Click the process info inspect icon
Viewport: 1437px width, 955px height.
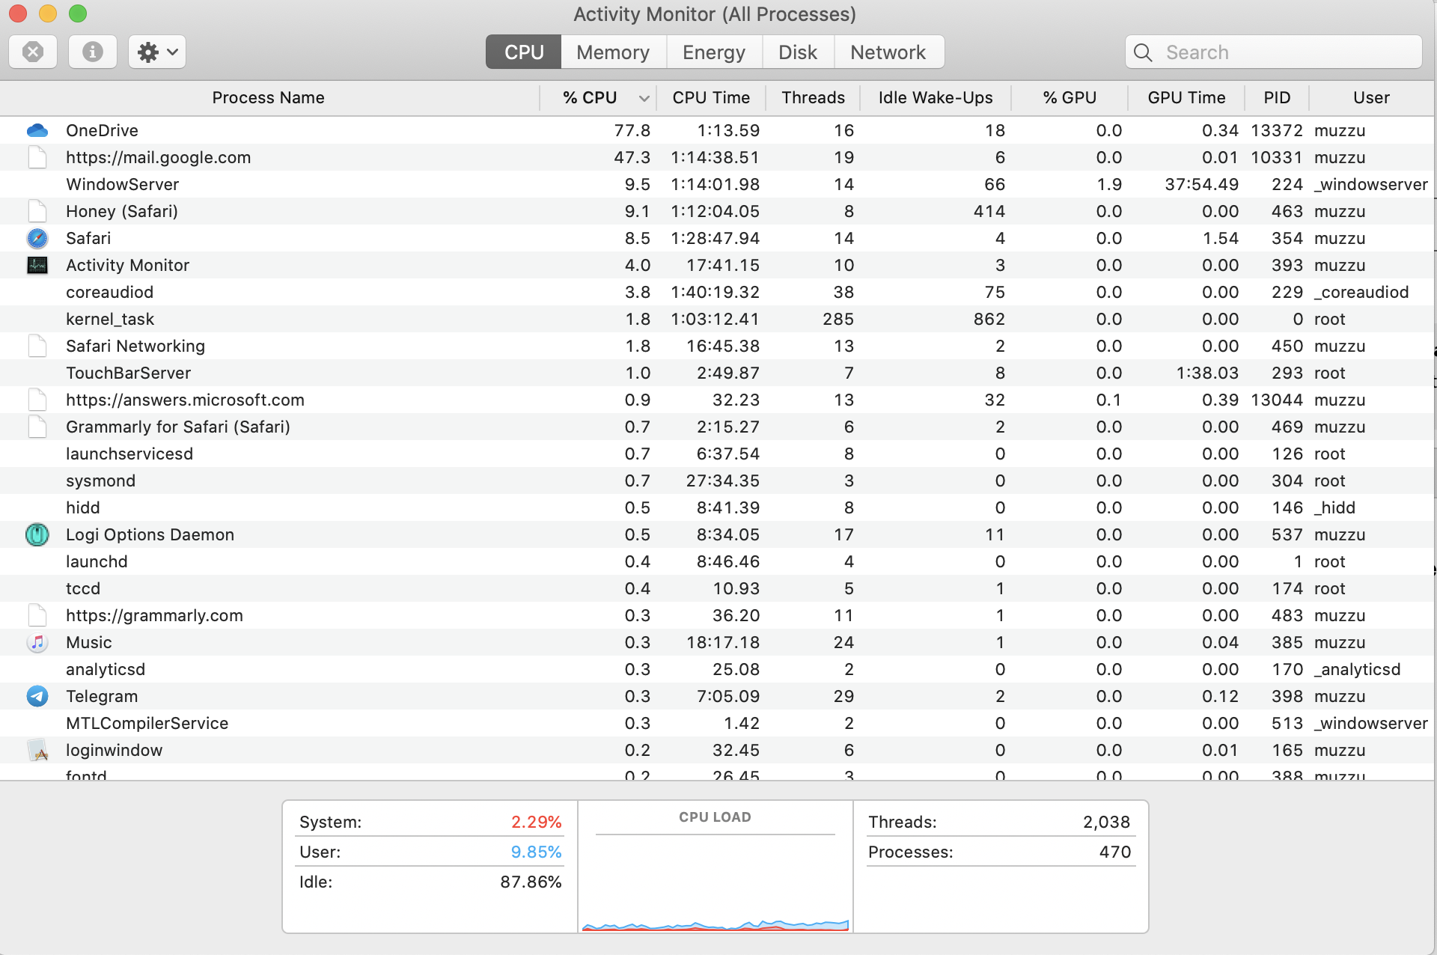pyautogui.click(x=93, y=52)
